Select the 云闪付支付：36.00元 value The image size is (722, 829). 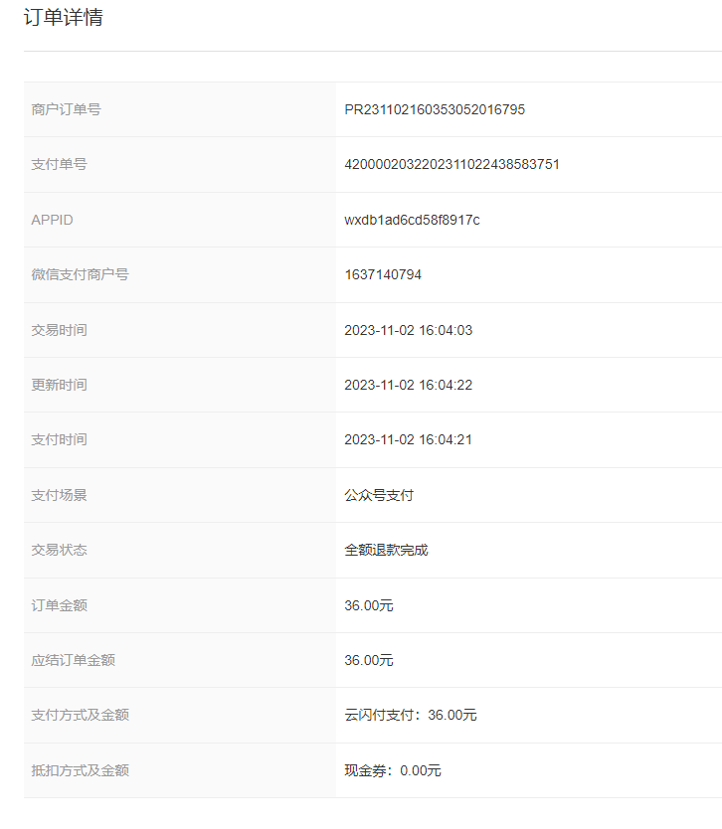pos(411,716)
